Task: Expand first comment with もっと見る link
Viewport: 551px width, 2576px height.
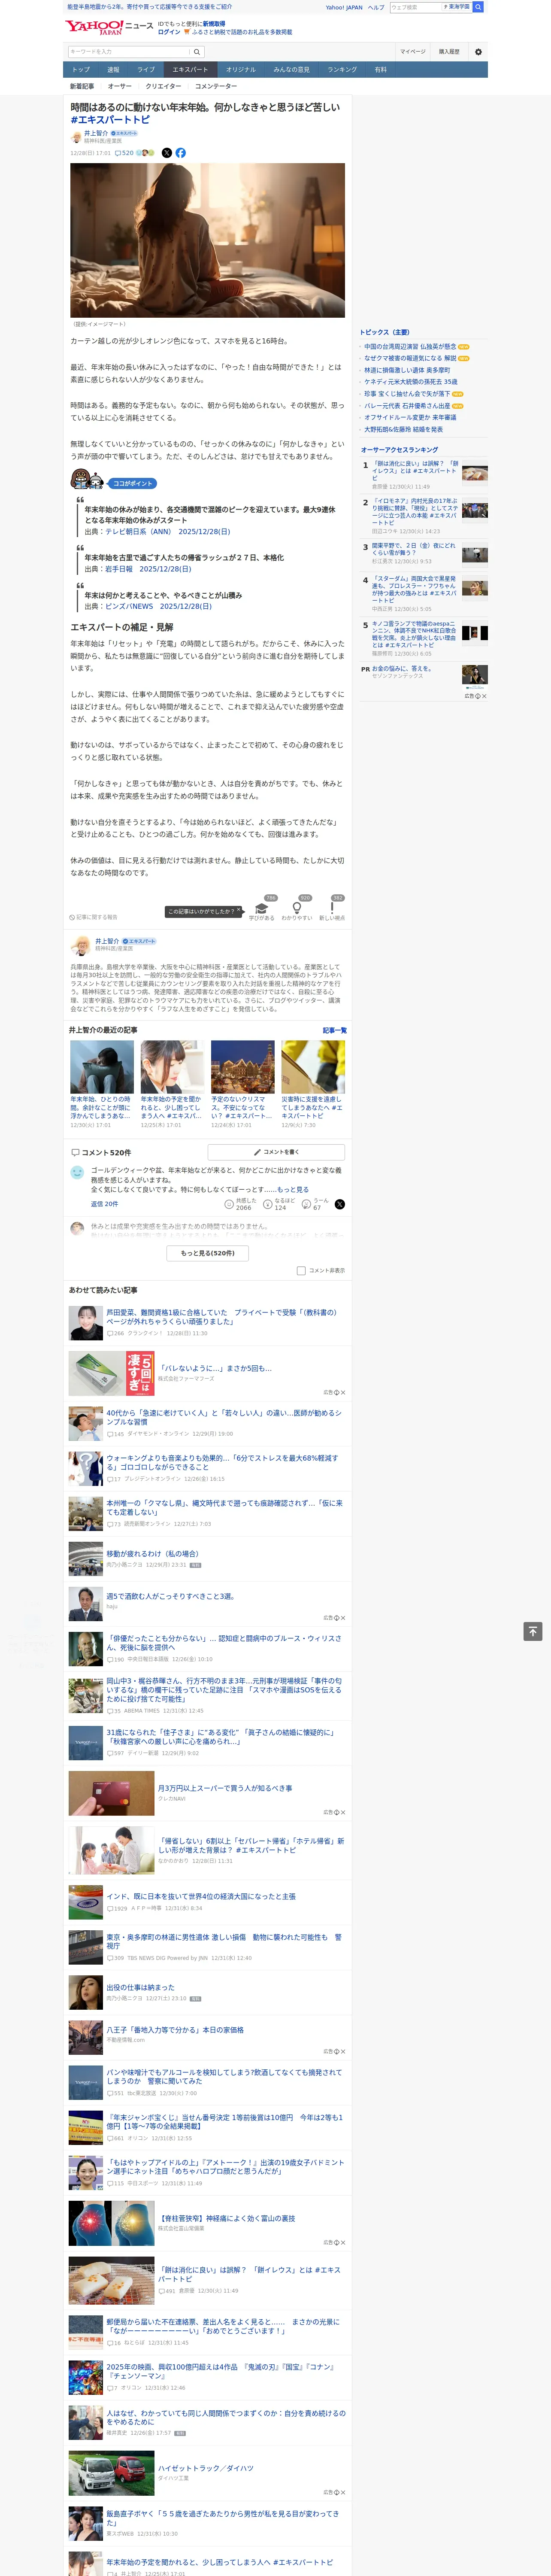Action: click(x=293, y=1190)
